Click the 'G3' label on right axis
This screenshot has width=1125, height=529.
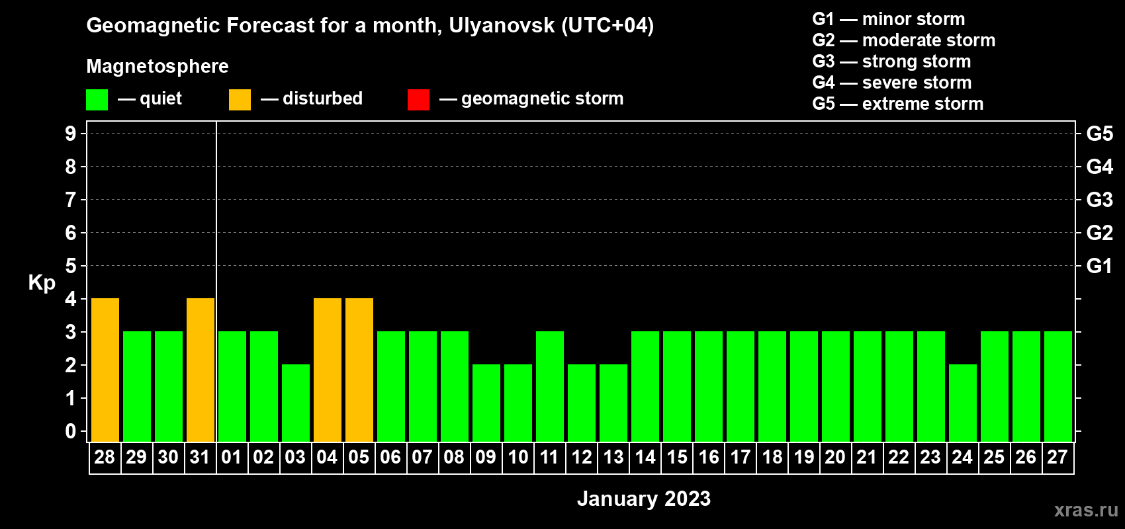pos(1100,200)
